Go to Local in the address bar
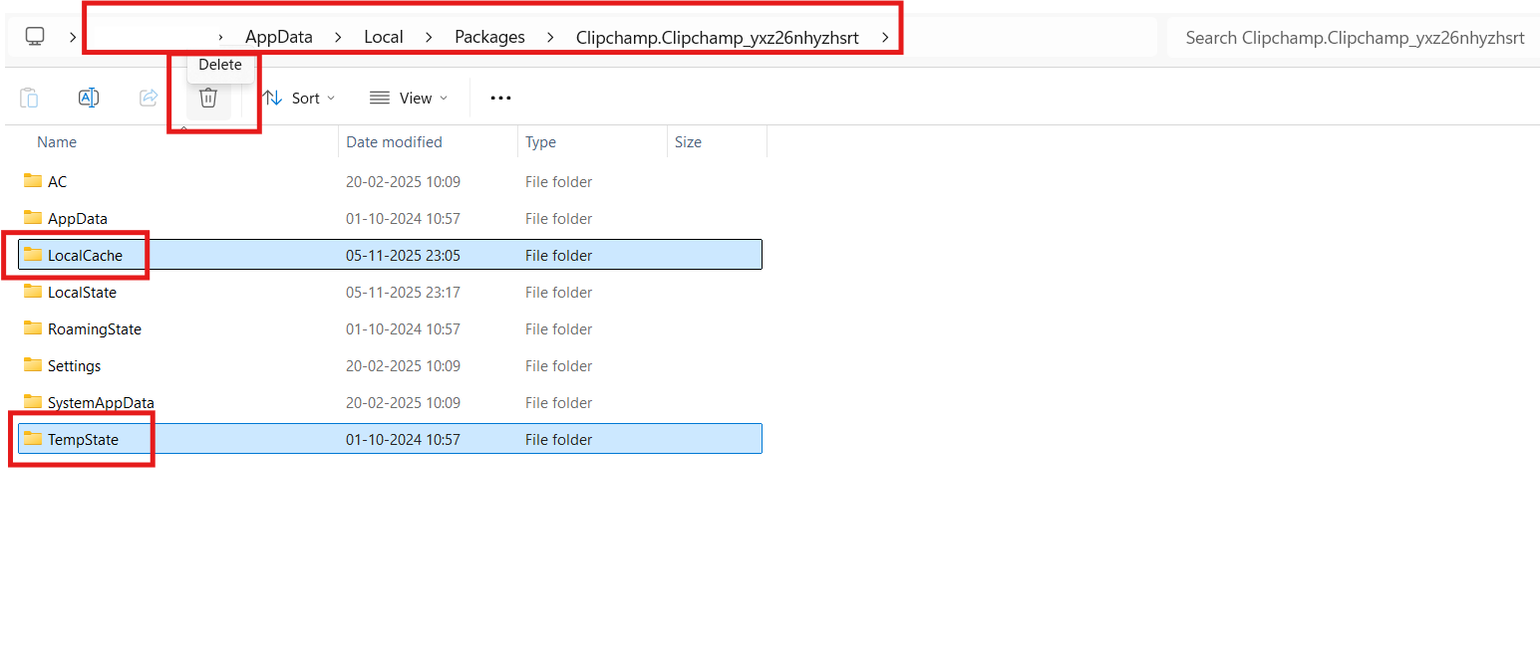This screenshot has height=645, width=1540. click(384, 38)
